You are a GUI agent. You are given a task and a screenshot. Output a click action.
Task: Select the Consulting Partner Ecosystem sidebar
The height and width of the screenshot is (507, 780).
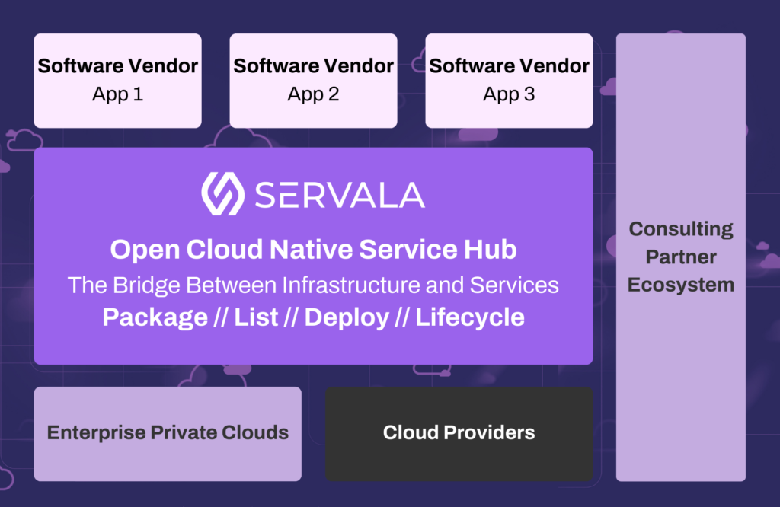pos(681,257)
